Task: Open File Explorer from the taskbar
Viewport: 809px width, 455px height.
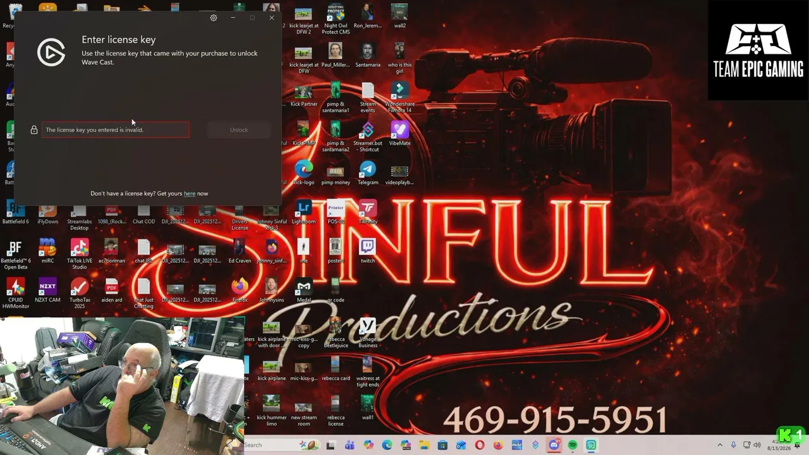Action: pyautogui.click(x=424, y=445)
